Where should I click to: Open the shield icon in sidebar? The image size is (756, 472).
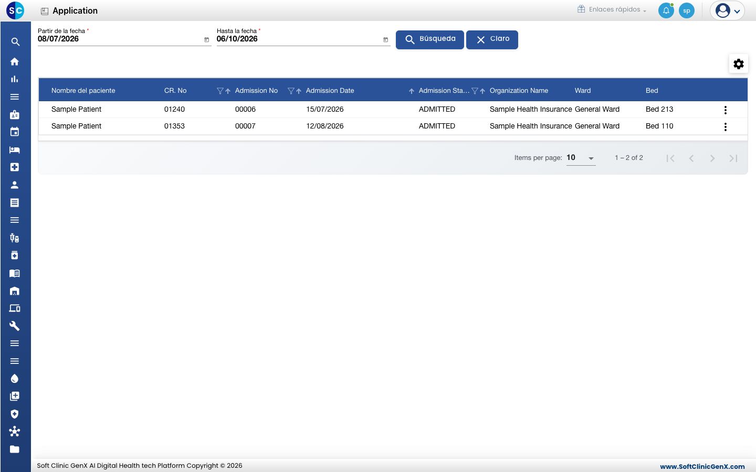15,414
